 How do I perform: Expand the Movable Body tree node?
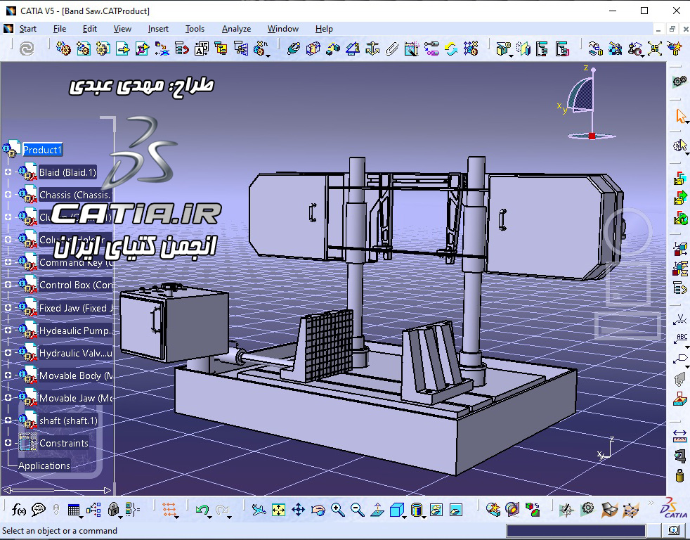click(8, 375)
